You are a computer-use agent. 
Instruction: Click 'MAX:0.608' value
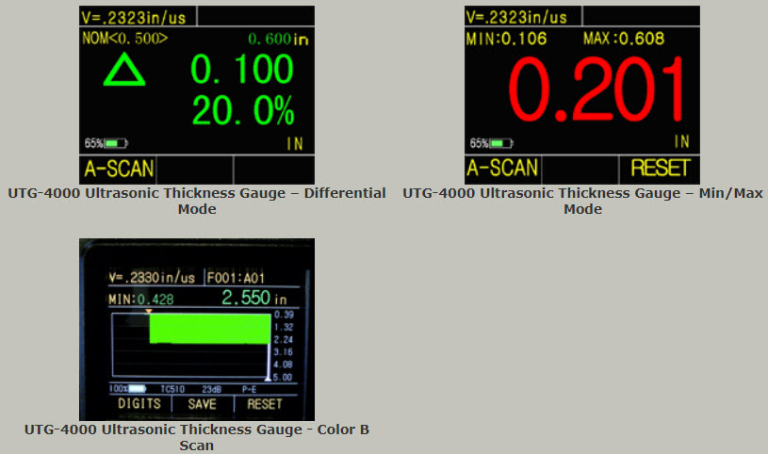click(624, 39)
